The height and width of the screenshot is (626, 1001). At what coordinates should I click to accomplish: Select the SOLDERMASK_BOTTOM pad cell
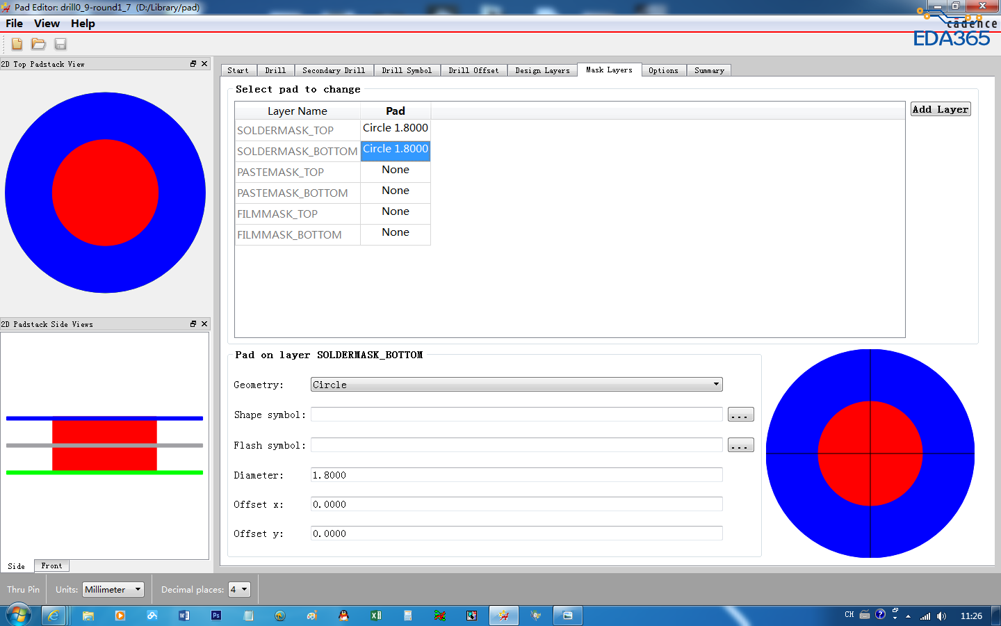click(x=396, y=151)
